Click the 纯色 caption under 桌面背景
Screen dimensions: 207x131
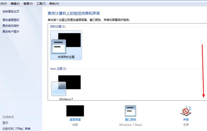pyautogui.click(x=75, y=125)
